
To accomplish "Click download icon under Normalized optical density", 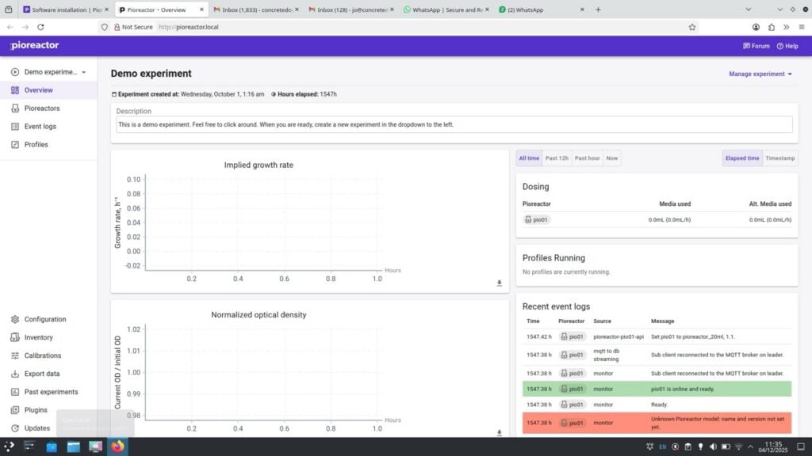I will coord(500,432).
